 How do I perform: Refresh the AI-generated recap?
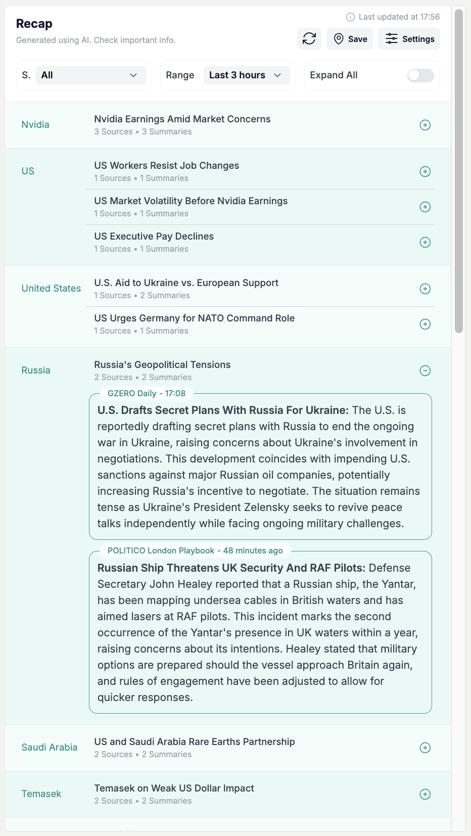click(309, 38)
